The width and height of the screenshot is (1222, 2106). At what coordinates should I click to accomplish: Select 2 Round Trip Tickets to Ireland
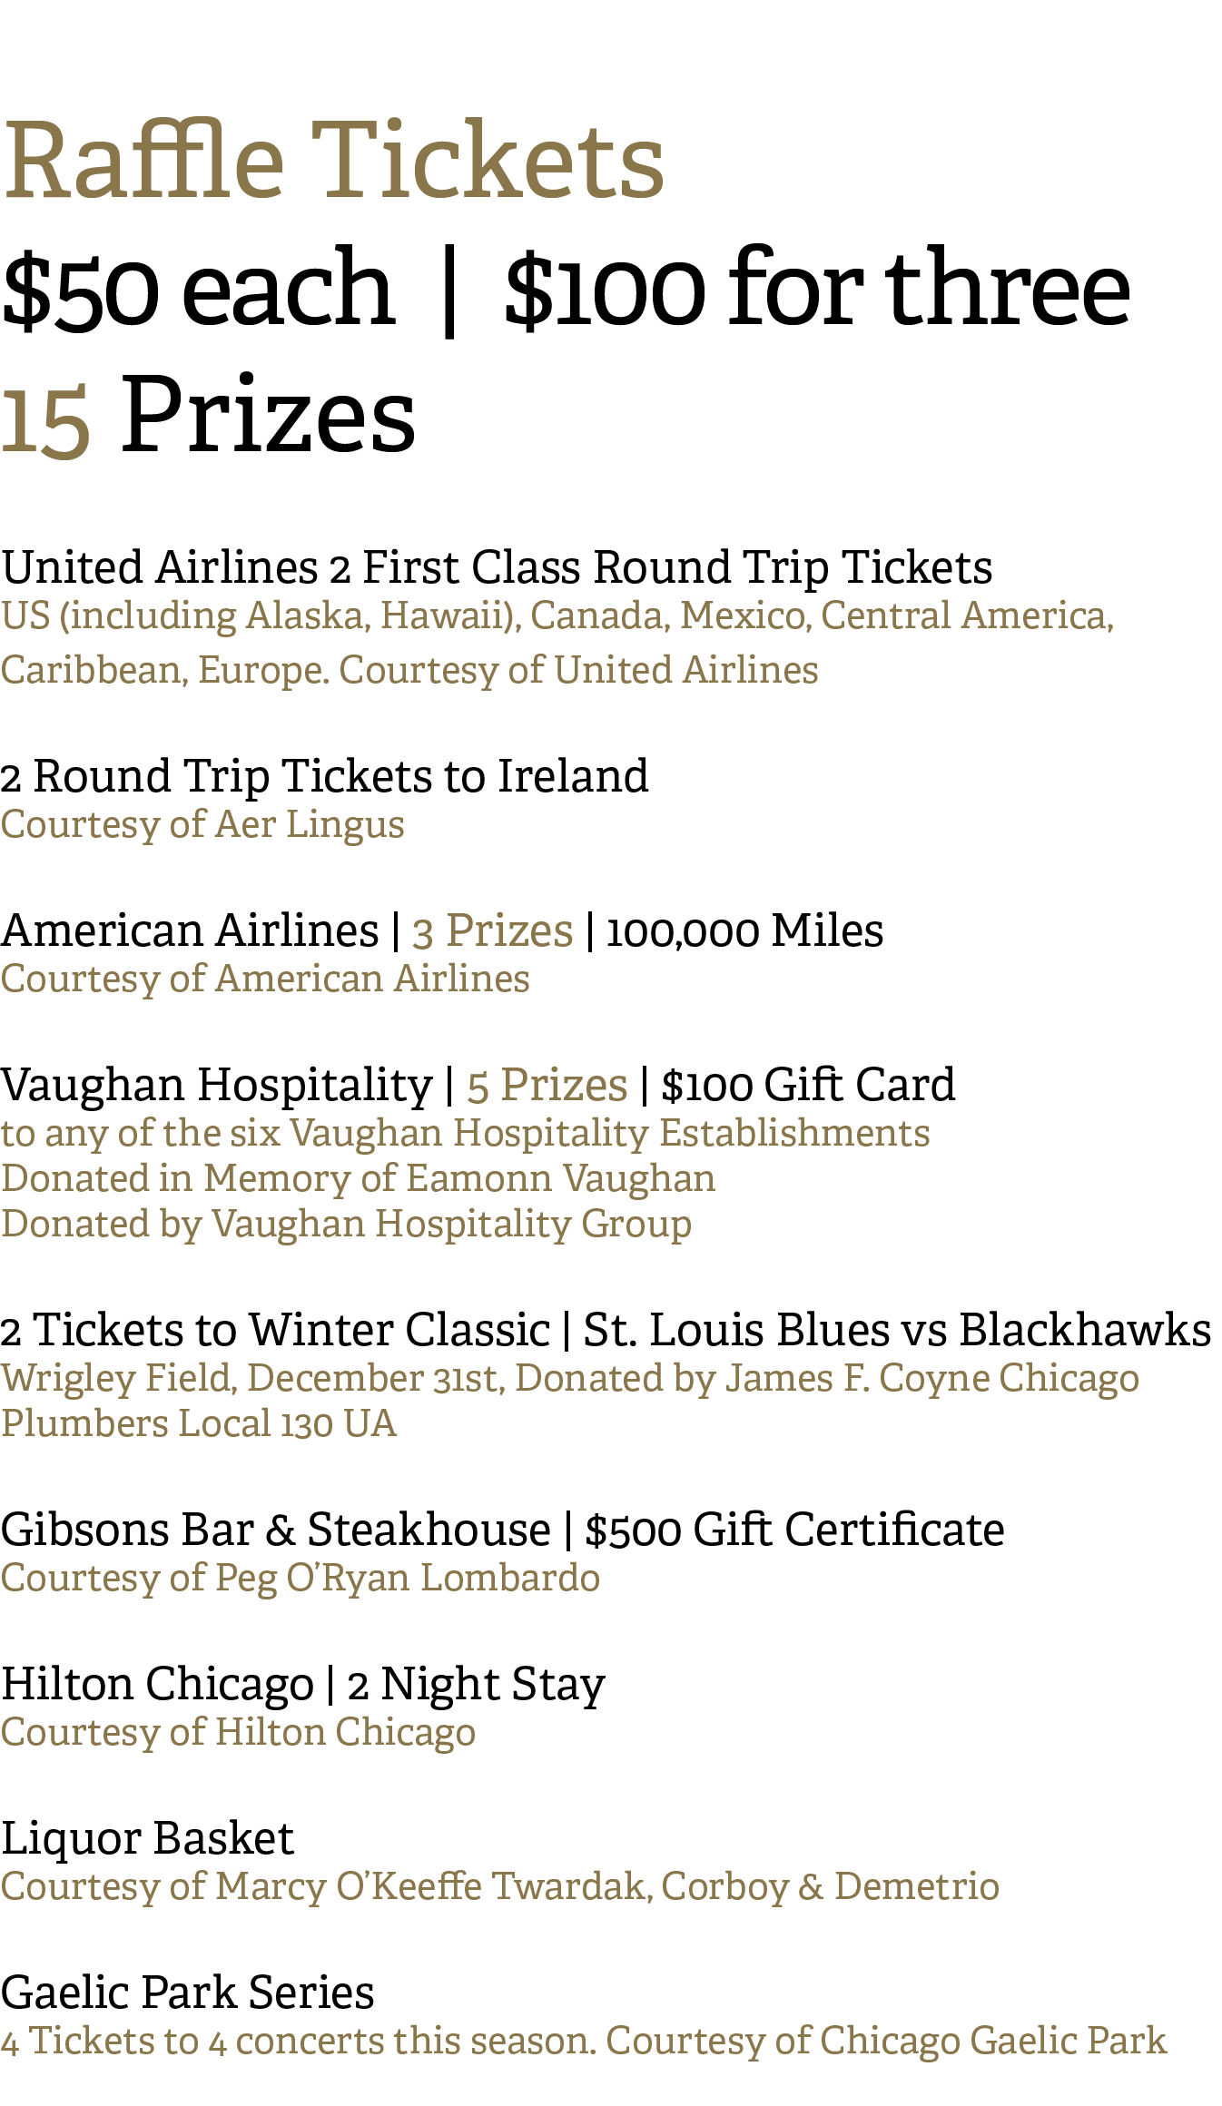[x=325, y=777]
